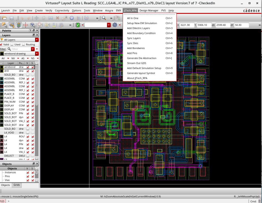Open the Connectivity menu
Image resolution: width=262 pixels, height=203 pixels.
tap(62, 10)
